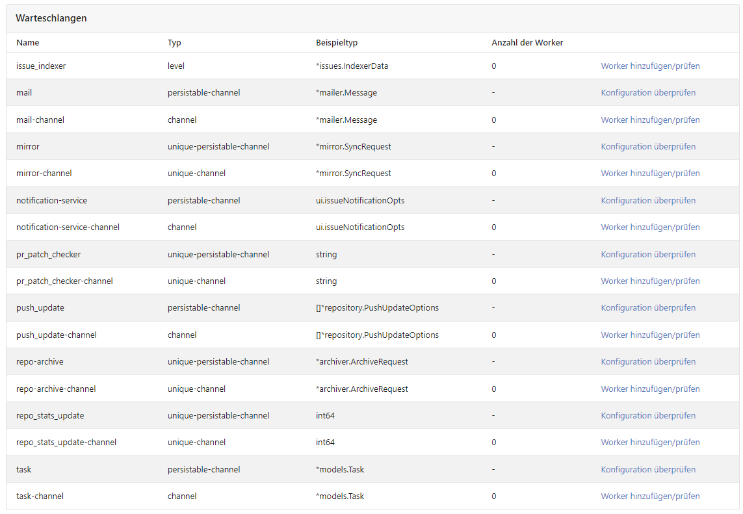
Task: Click unique-channel type in repo-archive-channel row
Action: tap(196, 389)
